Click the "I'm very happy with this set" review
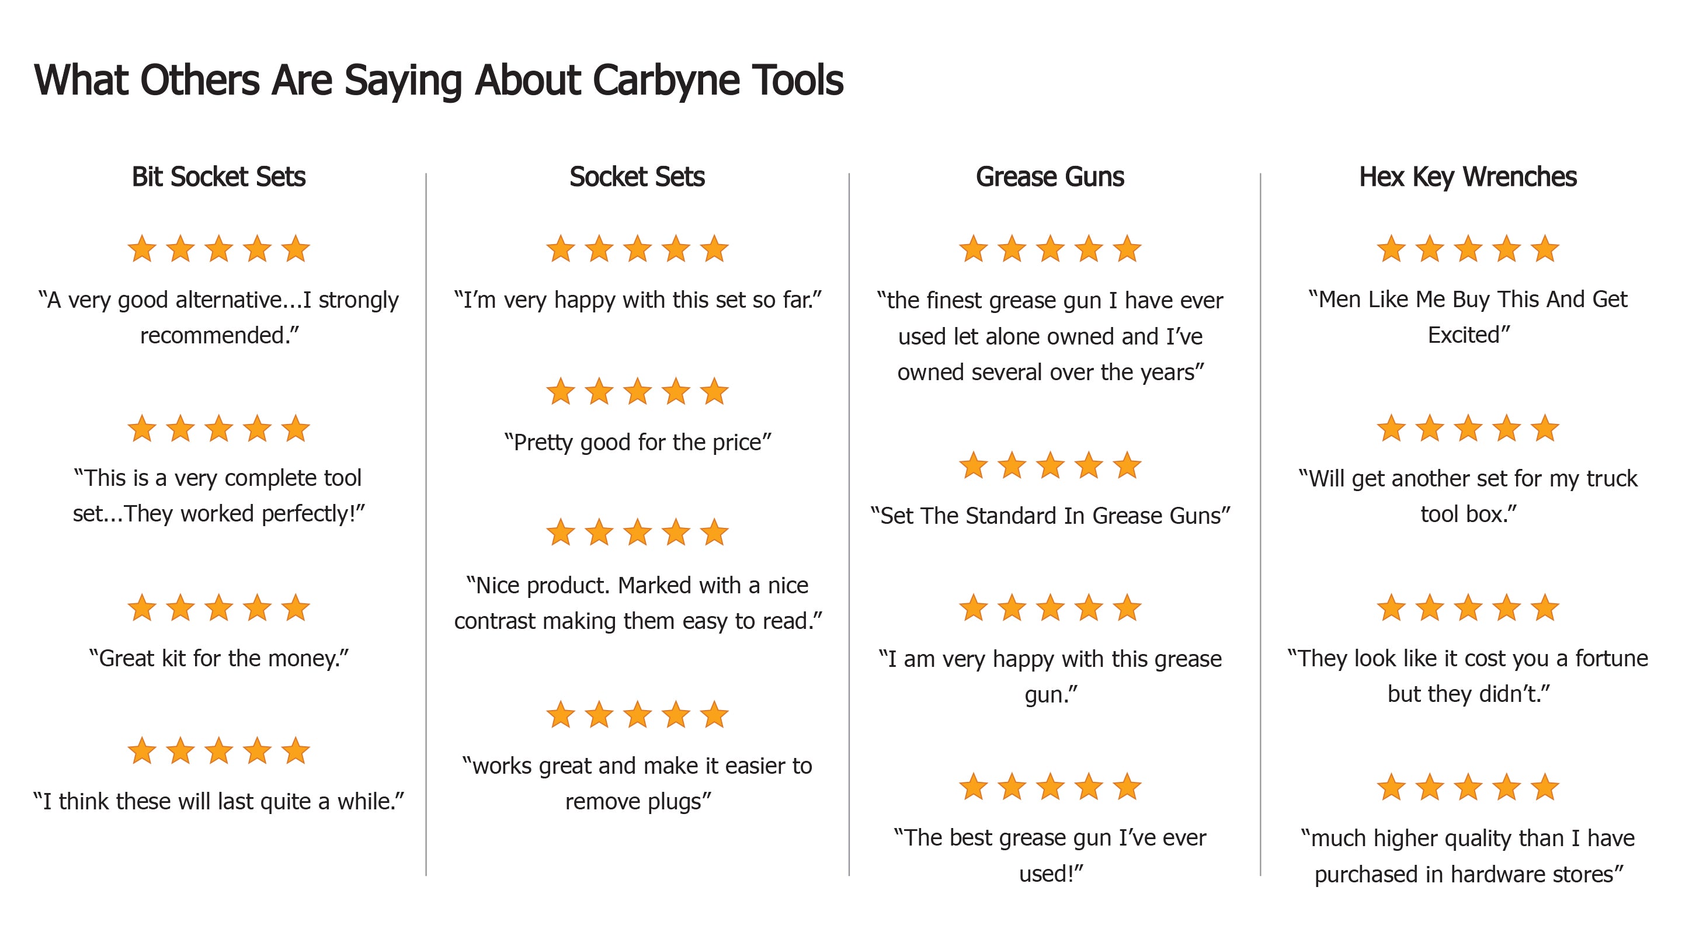 coord(637,300)
